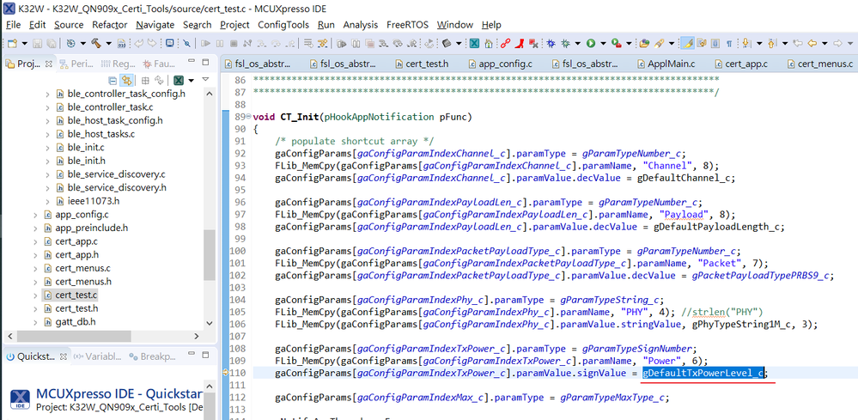The image size is (858, 420).
Task: Open the Project Explorer View Menu triangle
Action: coord(205,79)
